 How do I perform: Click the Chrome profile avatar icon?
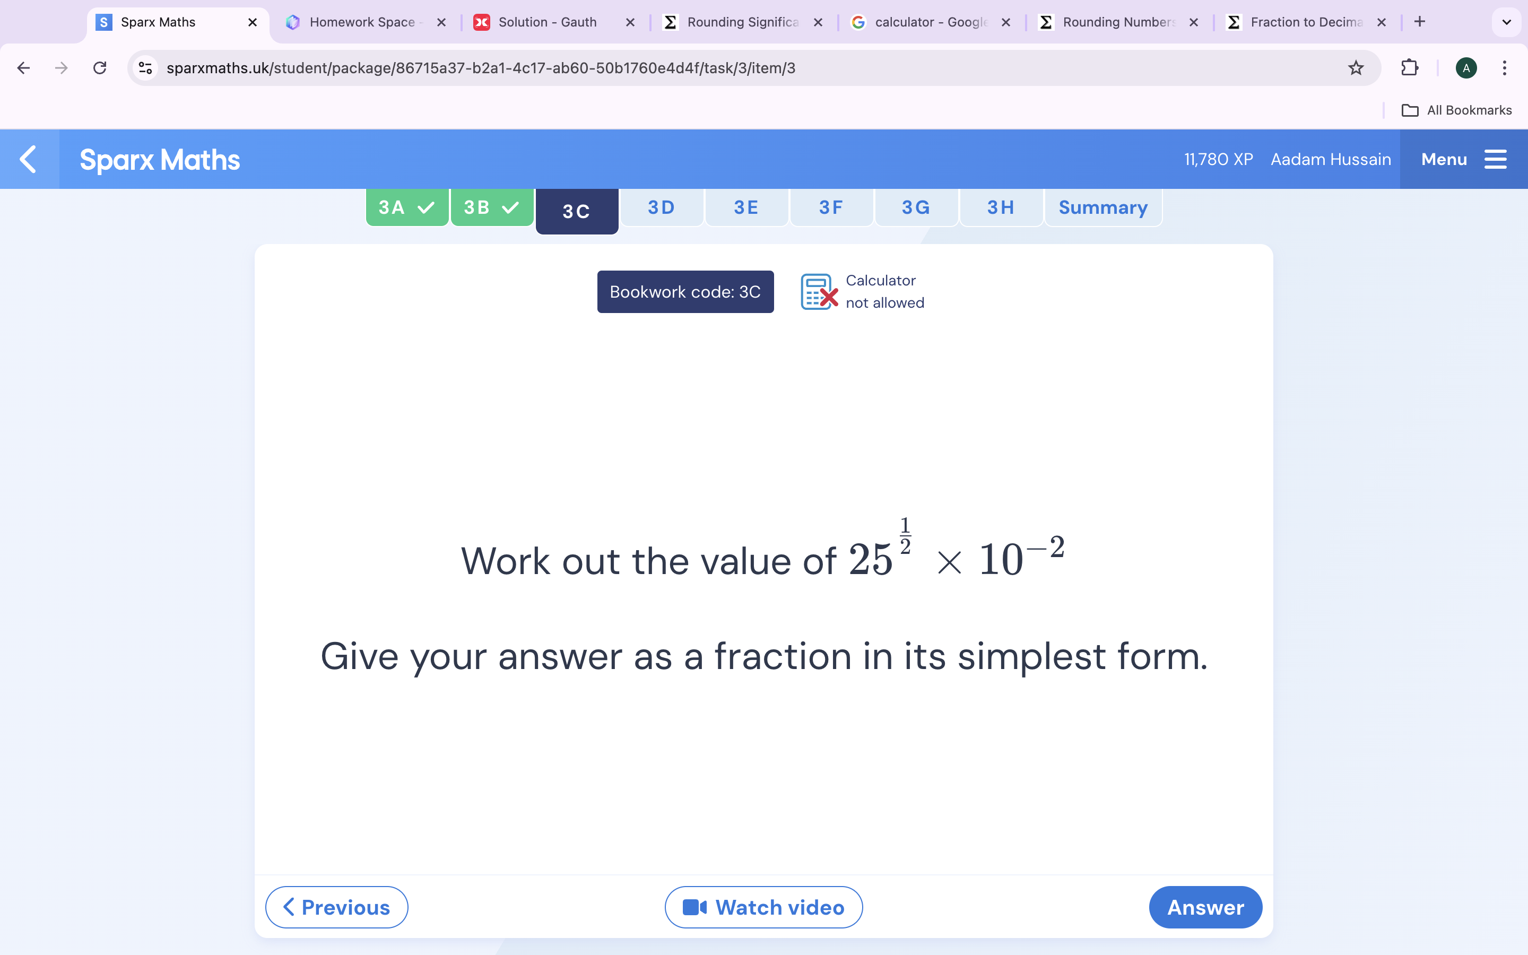(x=1468, y=68)
